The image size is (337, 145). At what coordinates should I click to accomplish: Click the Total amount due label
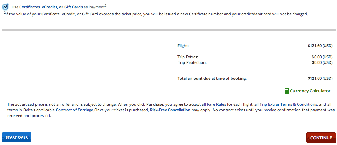(212, 78)
